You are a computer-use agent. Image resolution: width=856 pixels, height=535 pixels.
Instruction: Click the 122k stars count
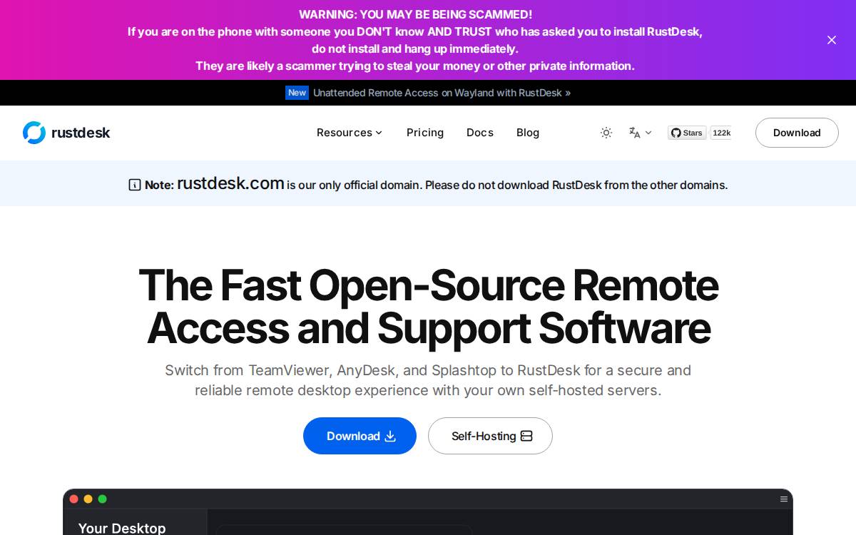721,133
